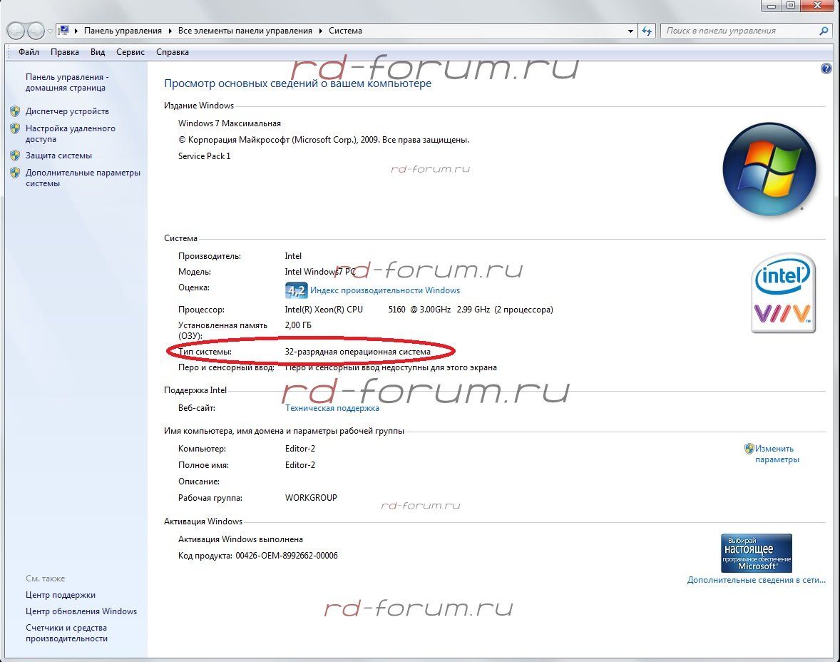The height and width of the screenshot is (662, 840).
Task: Open the Вид menu
Action: click(x=98, y=52)
